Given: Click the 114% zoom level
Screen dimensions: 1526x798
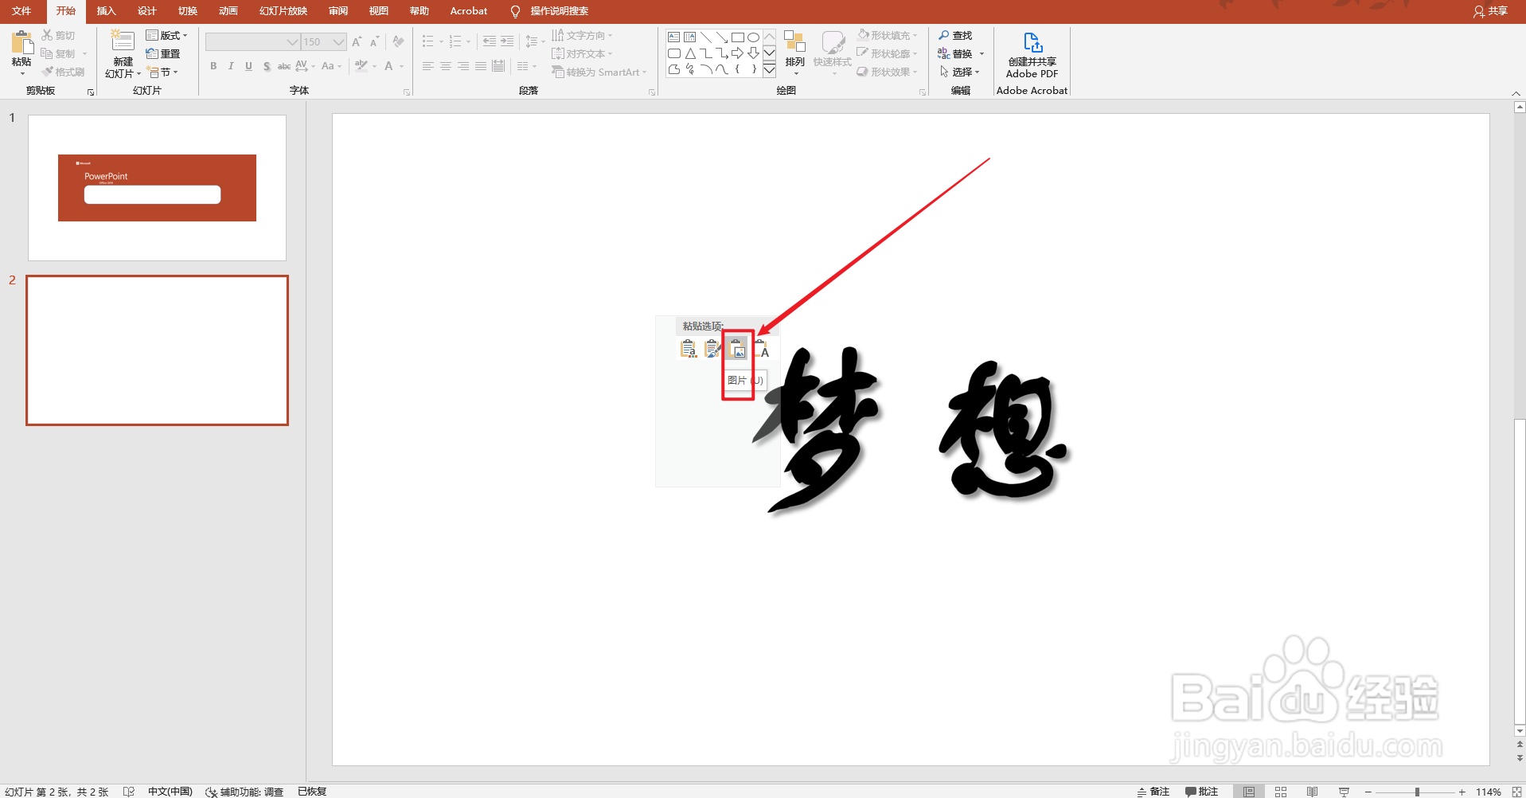Looking at the screenshot, I should tap(1488, 792).
